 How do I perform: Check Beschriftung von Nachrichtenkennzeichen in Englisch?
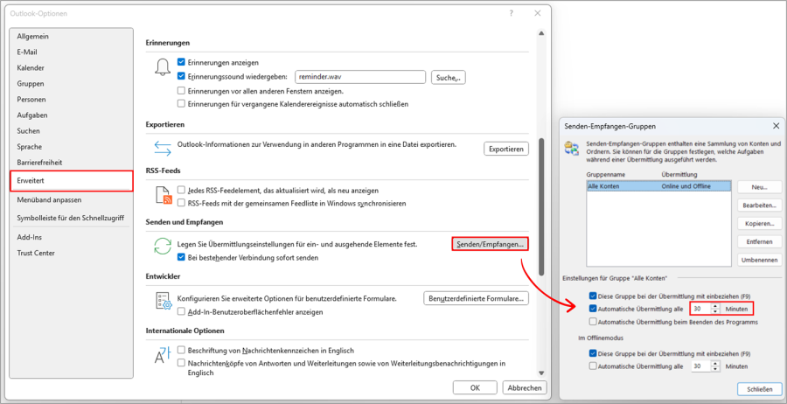(x=181, y=350)
